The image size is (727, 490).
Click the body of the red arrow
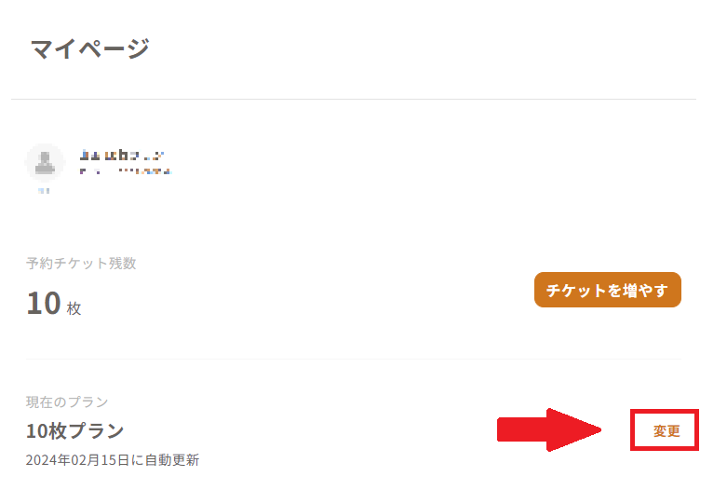tap(522, 429)
